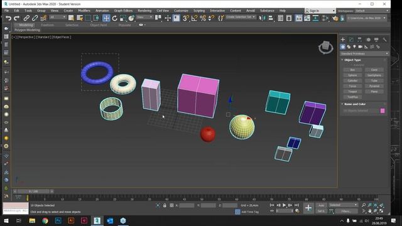402x226 pixels.
Task: Click the Render Production teapot icon
Action: click(335, 18)
